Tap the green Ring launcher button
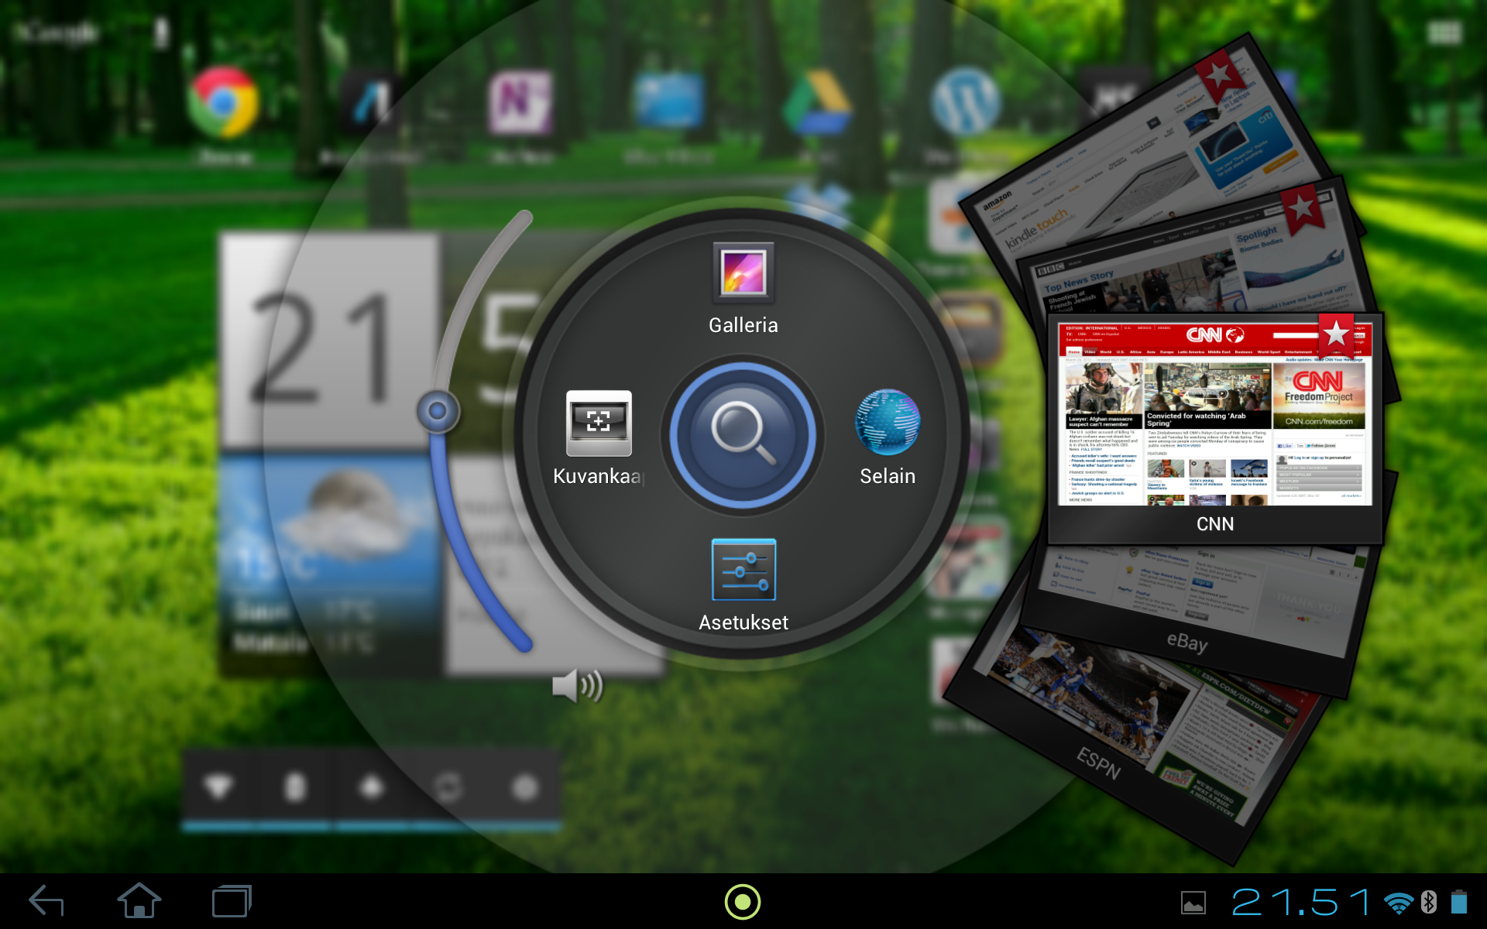Screen dimensions: 1487x929 pyautogui.click(x=743, y=902)
